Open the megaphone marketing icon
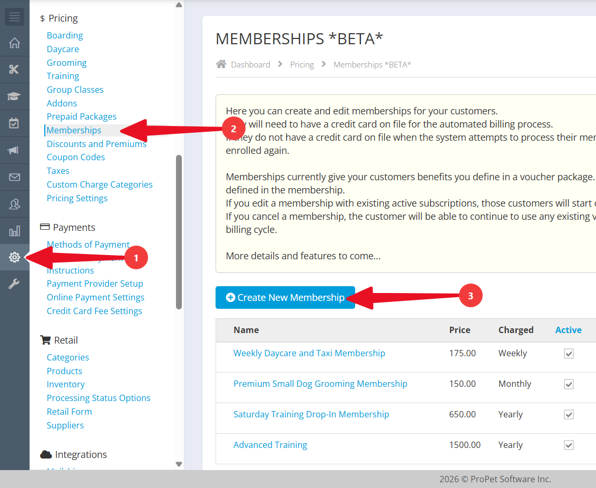Image resolution: width=596 pixels, height=488 pixels. pos(14,151)
